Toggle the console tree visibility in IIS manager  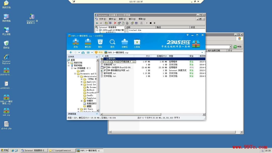110,22
